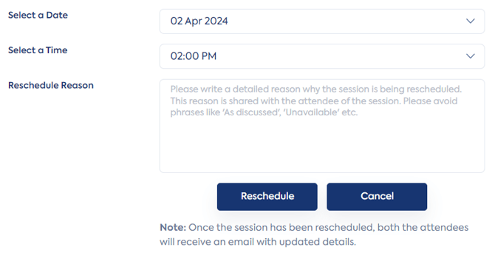Click the chevron arrow beside 02 Apr 2024
495x267 pixels.
pos(471,21)
